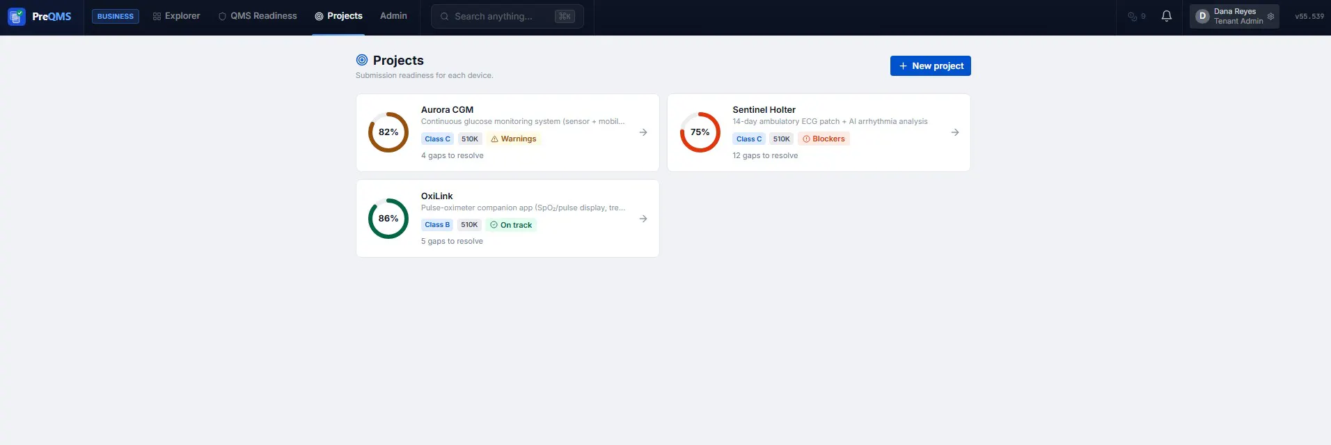Image resolution: width=1331 pixels, height=445 pixels.
Task: Open the QMS Readiness tab
Action: coord(258,16)
